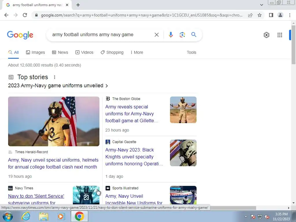Open Chrome's three-dot menu
The width and height of the screenshot is (296, 222).
click(290, 15)
